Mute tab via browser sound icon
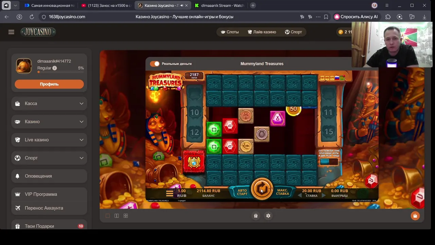The height and width of the screenshot is (245, 435). tap(6, 5)
